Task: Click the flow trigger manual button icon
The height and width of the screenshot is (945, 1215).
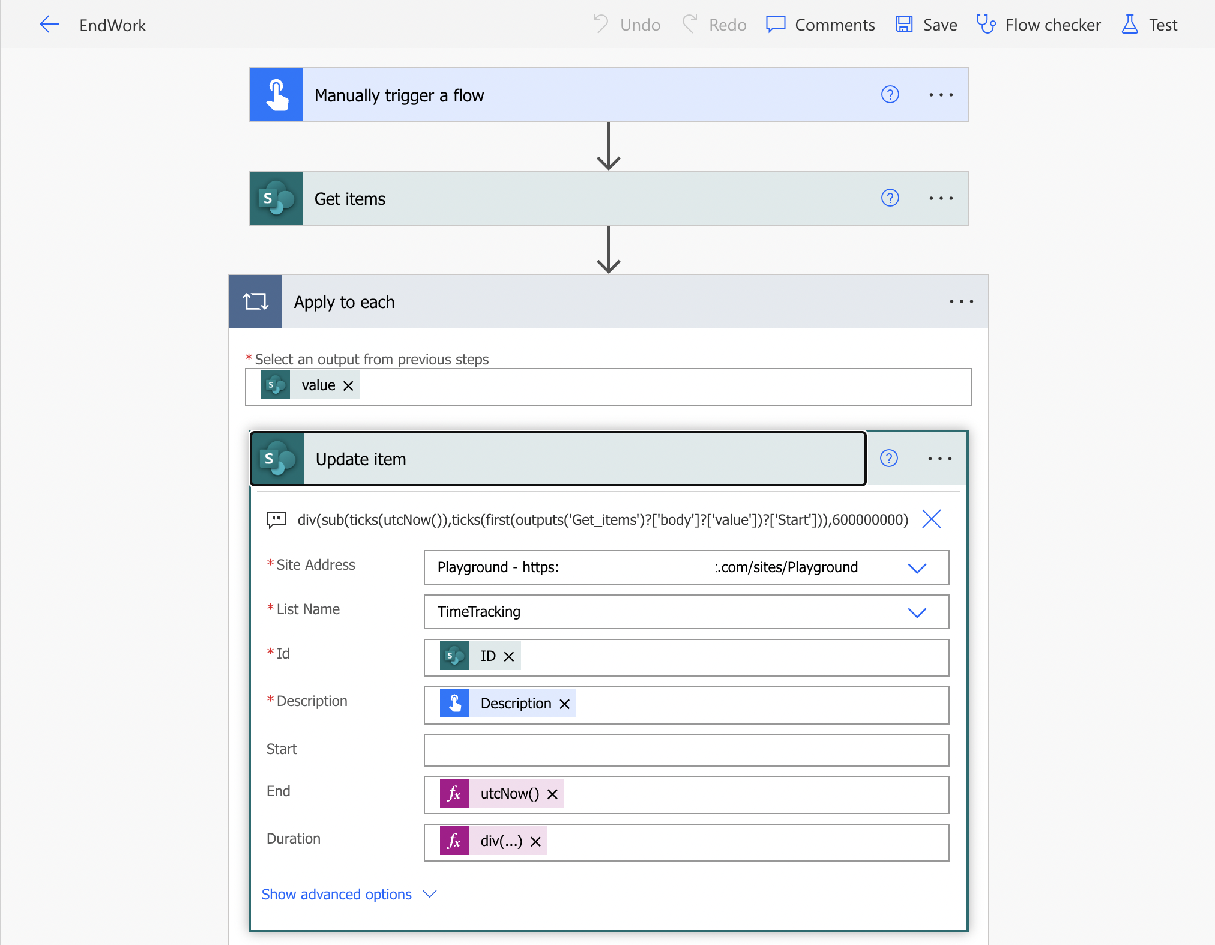Action: 278,95
